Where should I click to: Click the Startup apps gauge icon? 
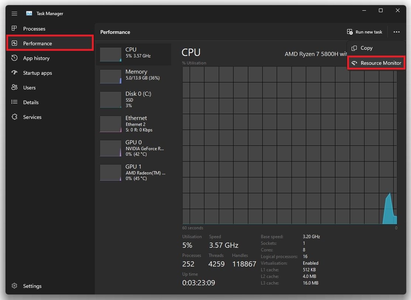[14, 73]
